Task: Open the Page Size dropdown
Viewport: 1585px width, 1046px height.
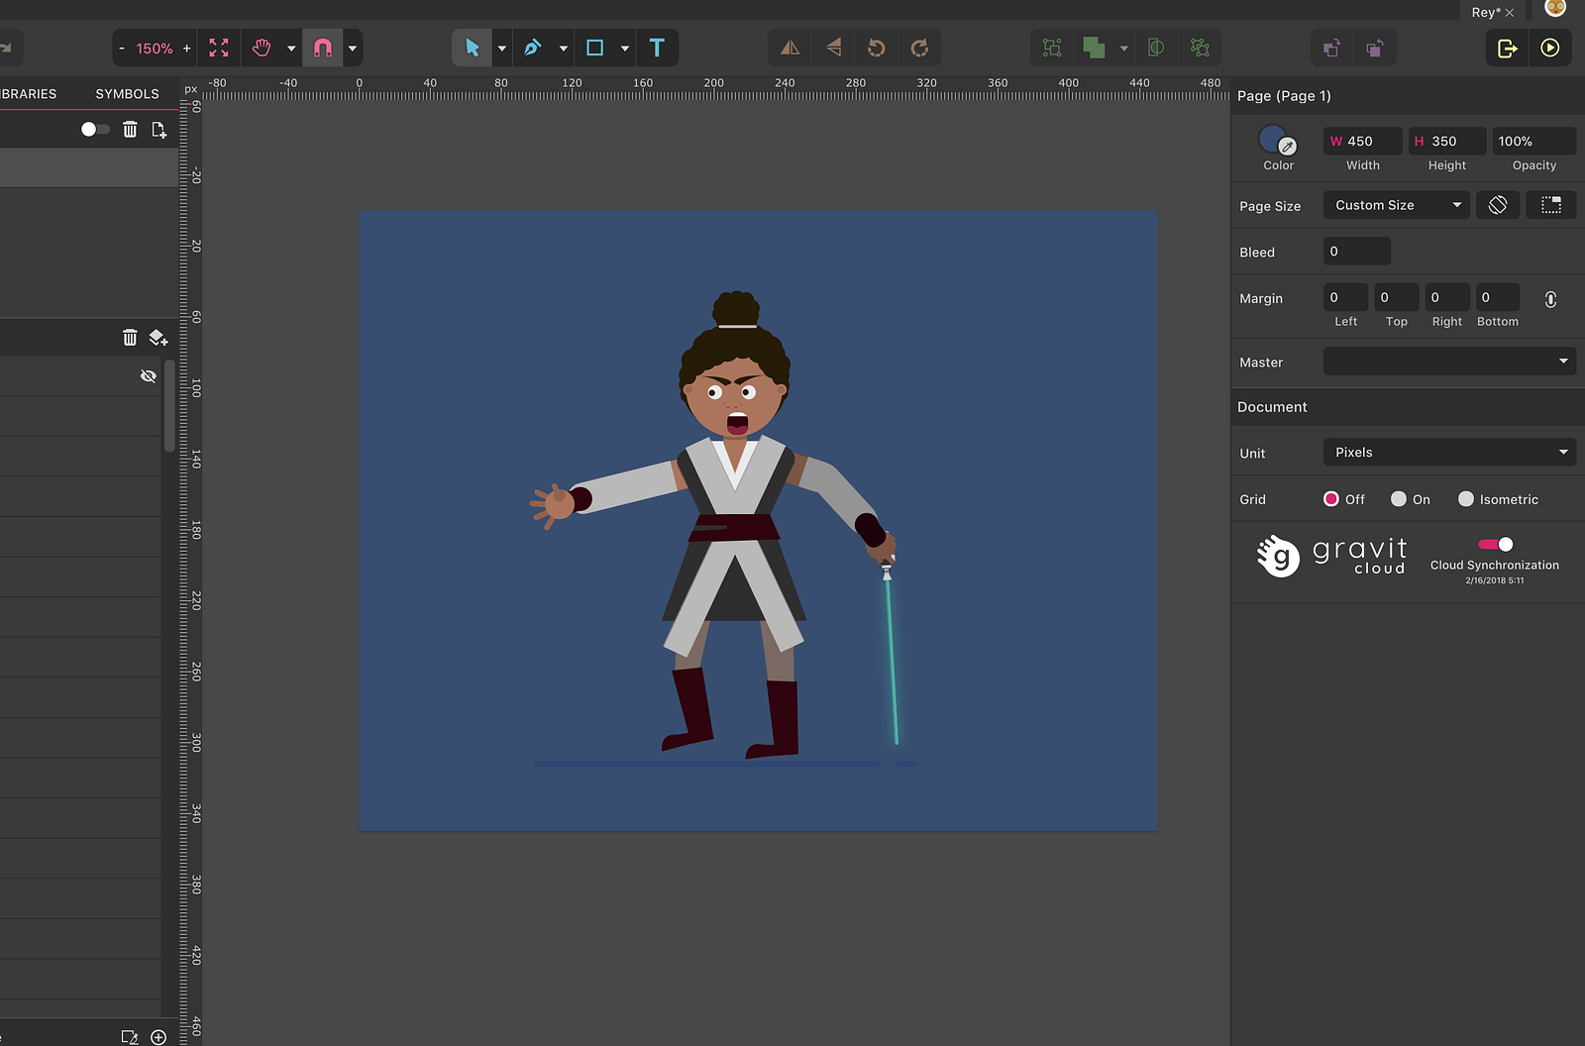Action: [1396, 205]
